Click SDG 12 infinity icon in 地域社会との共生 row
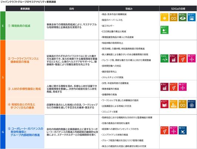Image resolution: width=197 pixels, height=149 pixels. 183,104
